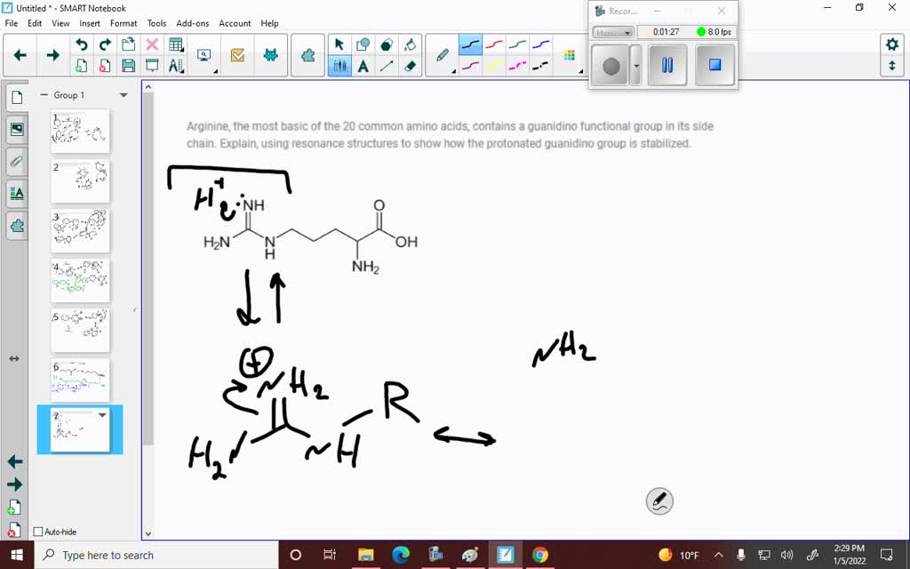Open the Group 1 page group dropdown
910x569 pixels.
(x=123, y=95)
